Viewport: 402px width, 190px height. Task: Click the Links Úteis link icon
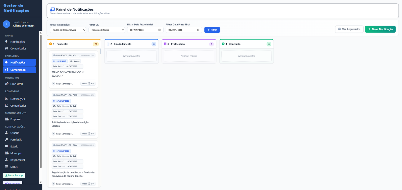coord(7,84)
